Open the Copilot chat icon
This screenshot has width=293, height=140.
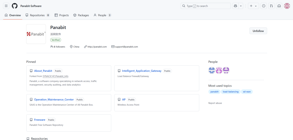235,6
